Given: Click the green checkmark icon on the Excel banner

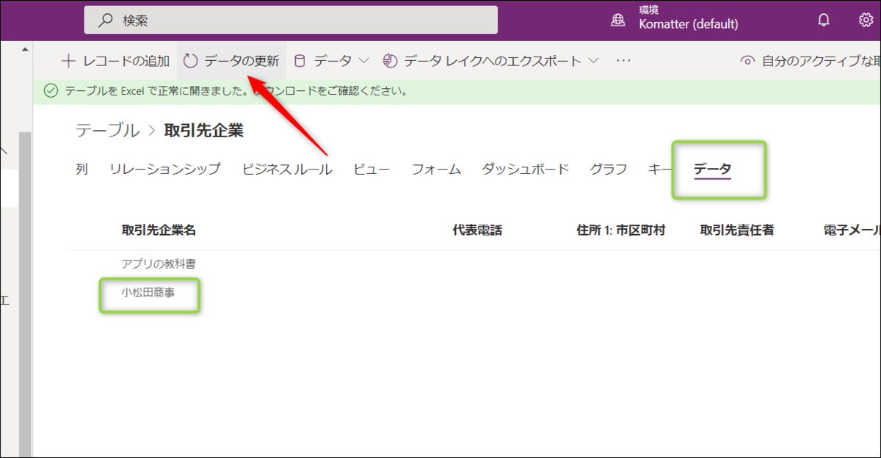Looking at the screenshot, I should click(x=51, y=91).
